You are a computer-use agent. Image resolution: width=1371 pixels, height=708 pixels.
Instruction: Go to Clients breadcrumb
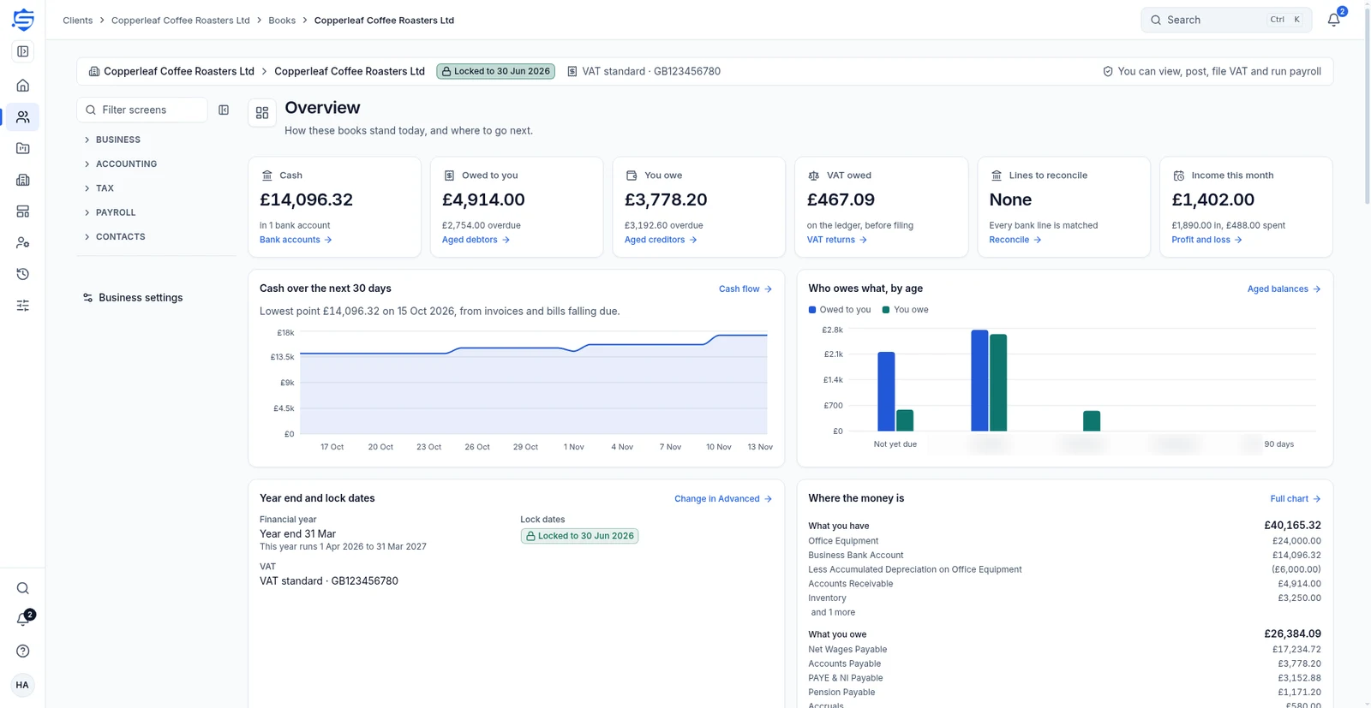[x=78, y=20]
